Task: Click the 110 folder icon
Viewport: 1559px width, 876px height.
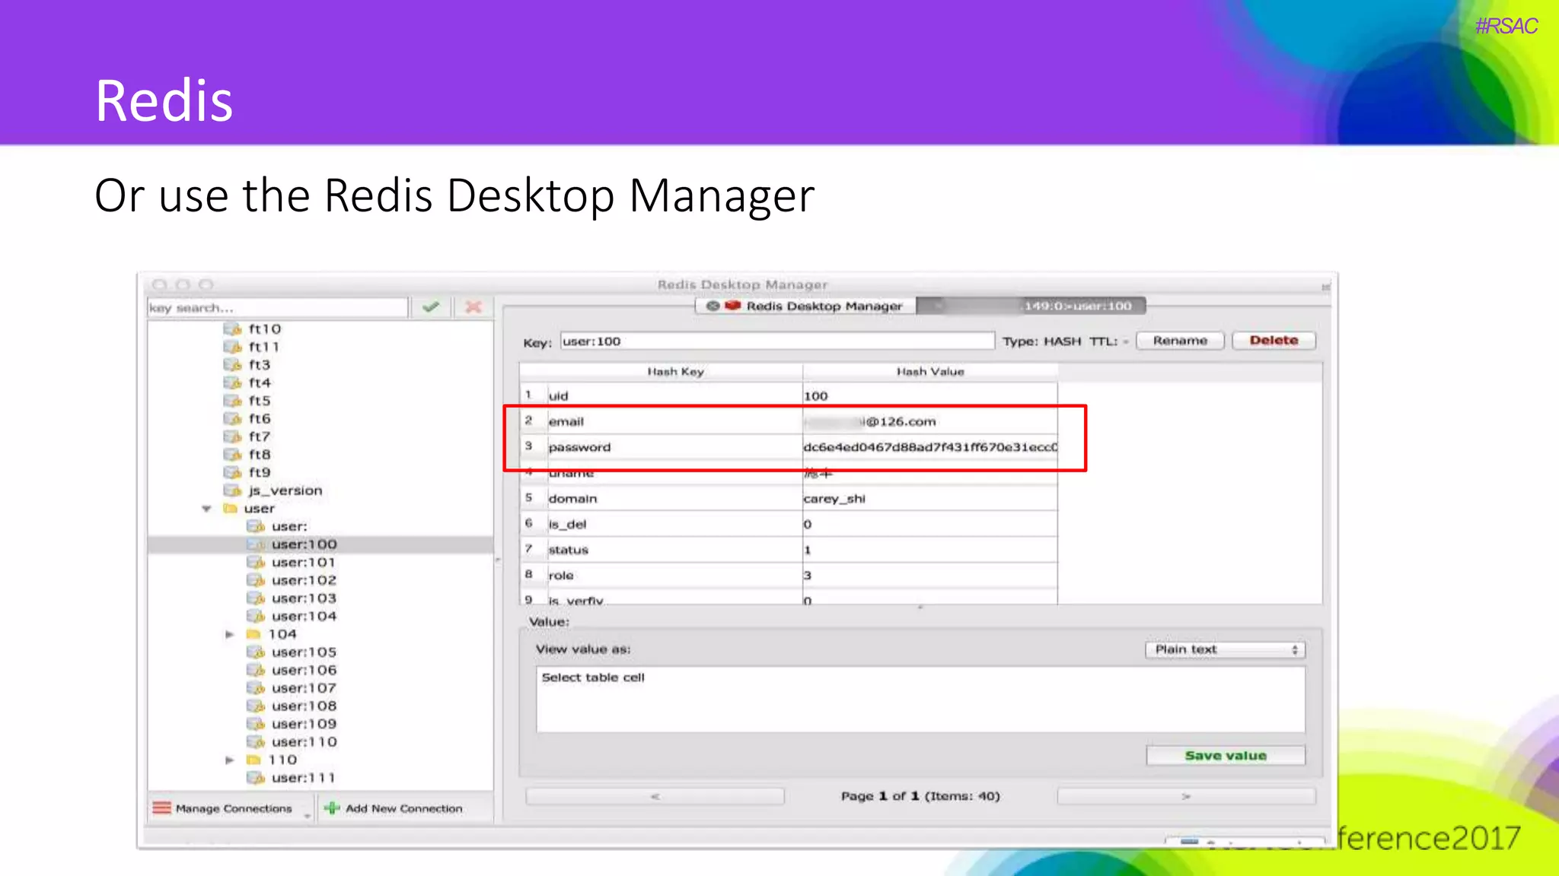Action: click(x=253, y=760)
